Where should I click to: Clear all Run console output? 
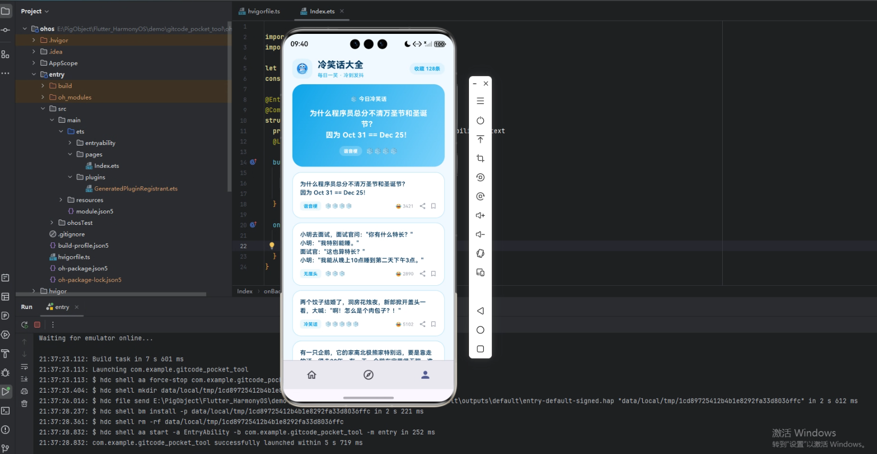pos(24,404)
